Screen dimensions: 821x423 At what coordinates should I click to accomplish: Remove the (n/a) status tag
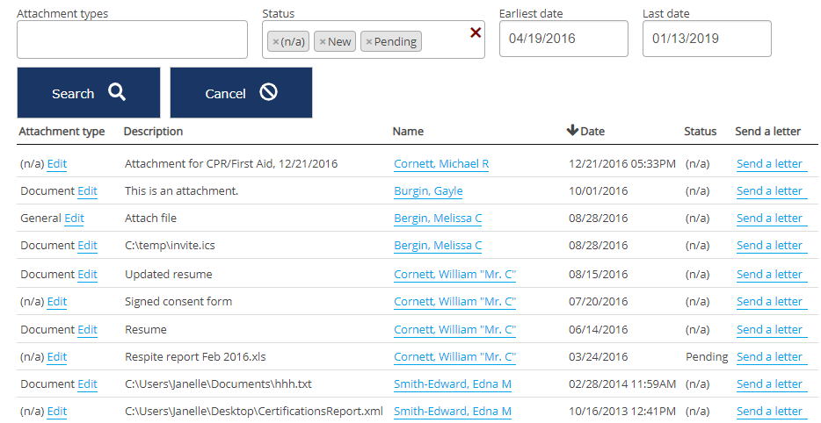tap(275, 42)
